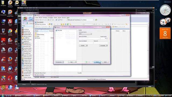Image resolution: width=172 pixels, height=97 pixels.
Task: Click the Avançadas button
Action: [103, 46]
